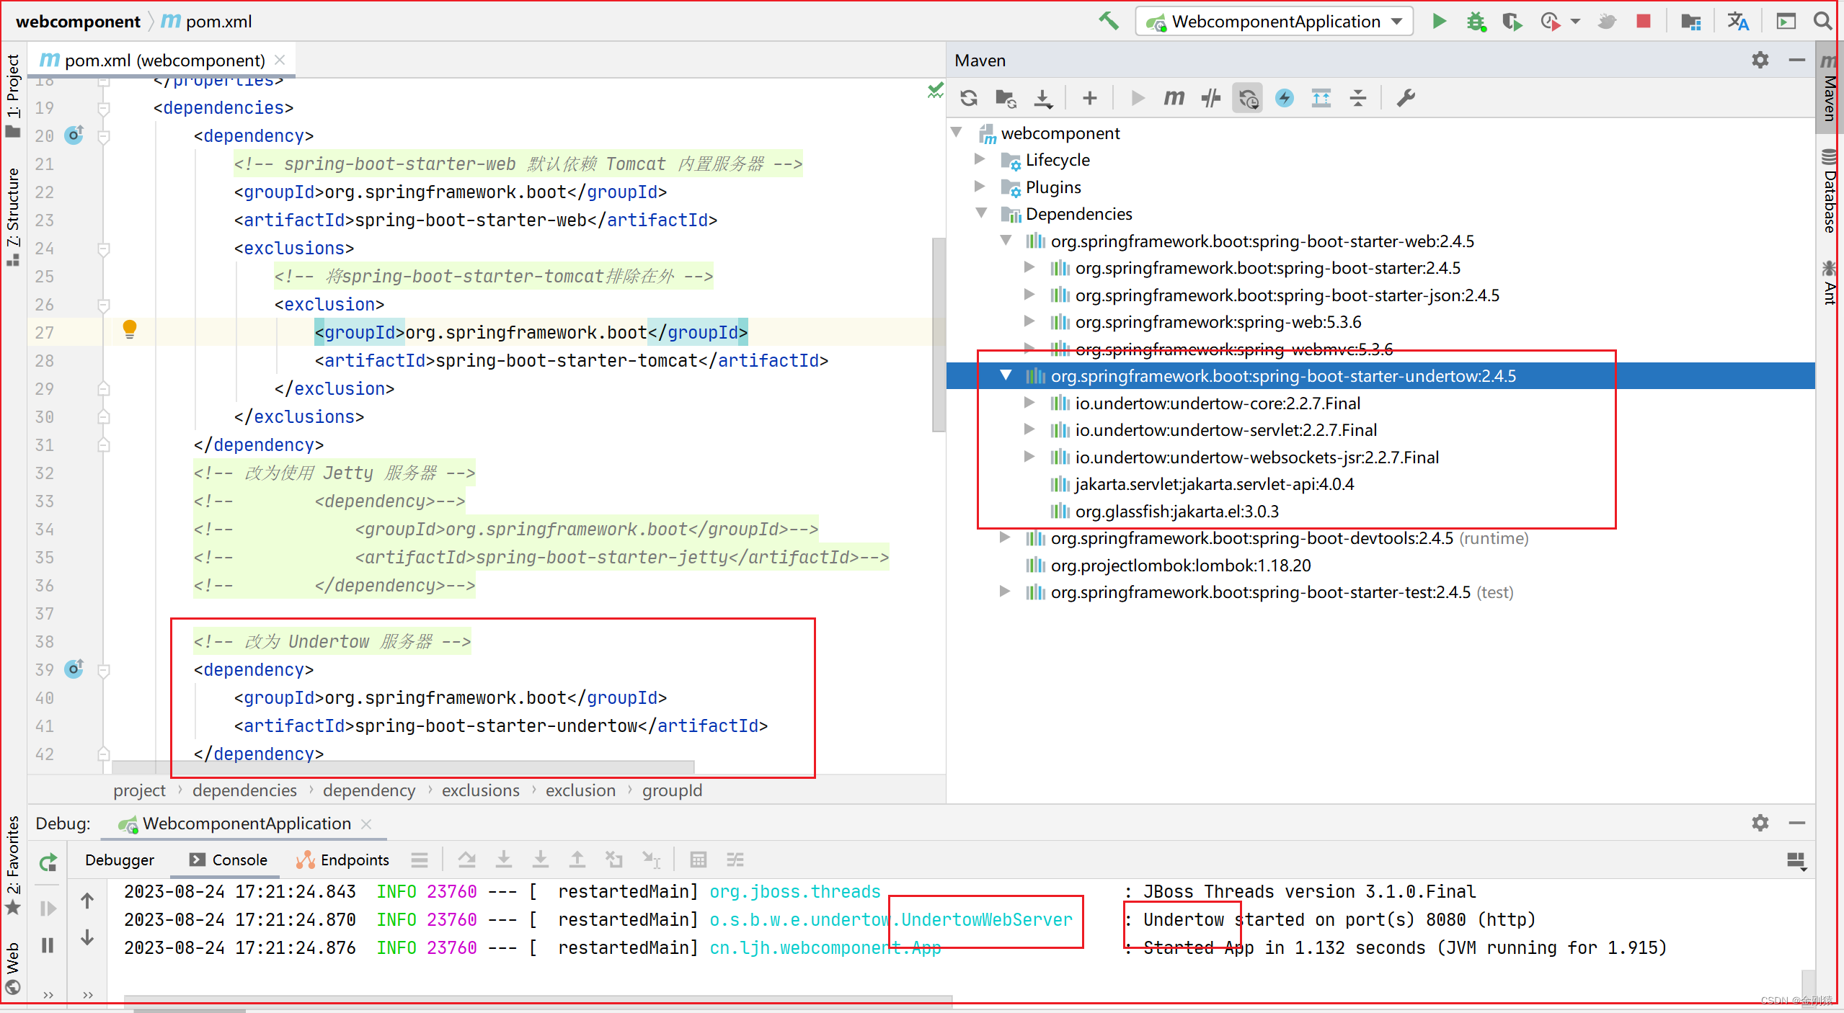Expand undertow-core:2.2.7.Final node
This screenshot has height=1013, width=1844.
1030,402
